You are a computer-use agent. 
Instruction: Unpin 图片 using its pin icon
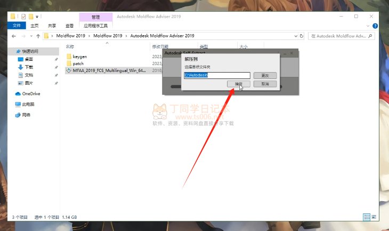point(56,83)
